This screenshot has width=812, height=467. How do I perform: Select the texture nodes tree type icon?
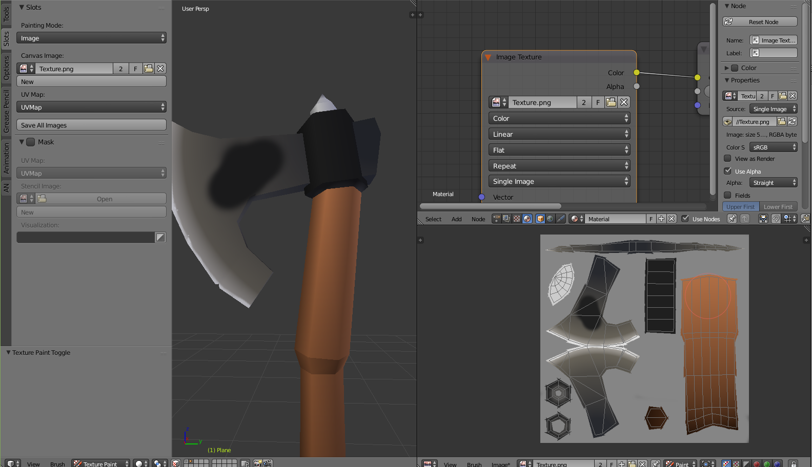pos(517,219)
